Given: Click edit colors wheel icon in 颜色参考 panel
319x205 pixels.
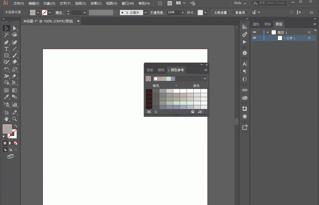Looking at the screenshot, I should (x=193, y=112).
